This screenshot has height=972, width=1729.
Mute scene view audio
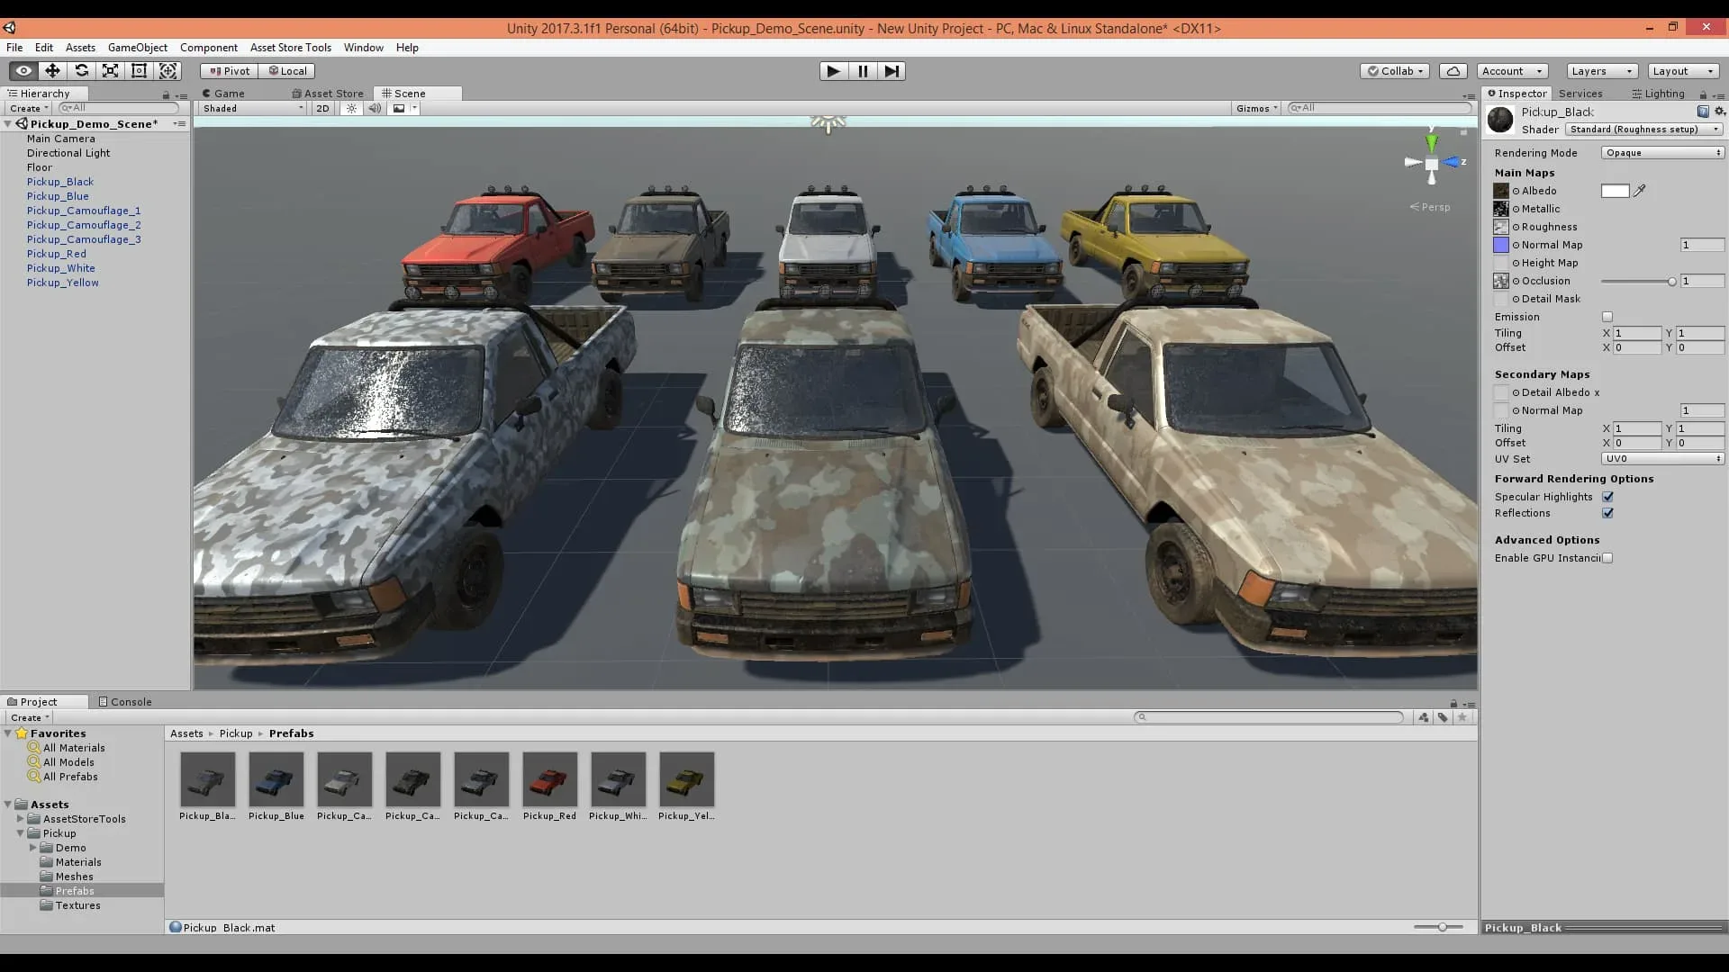pos(375,108)
